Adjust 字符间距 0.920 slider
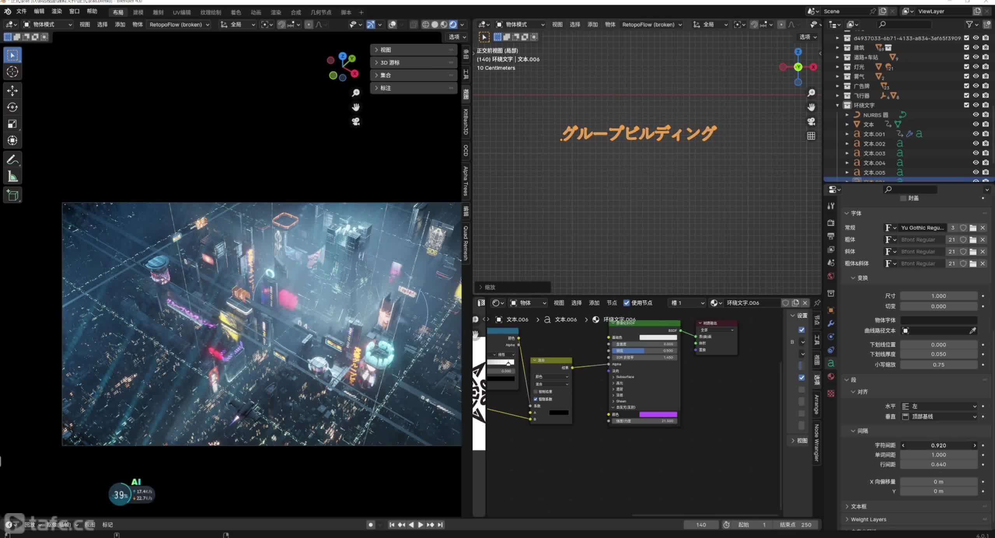This screenshot has width=995, height=538. (939, 445)
